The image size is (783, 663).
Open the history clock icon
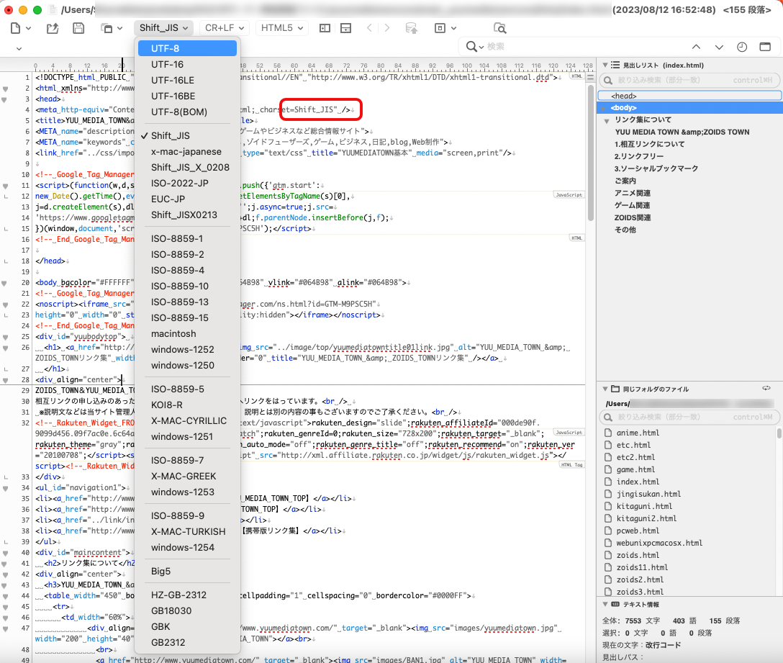click(742, 47)
